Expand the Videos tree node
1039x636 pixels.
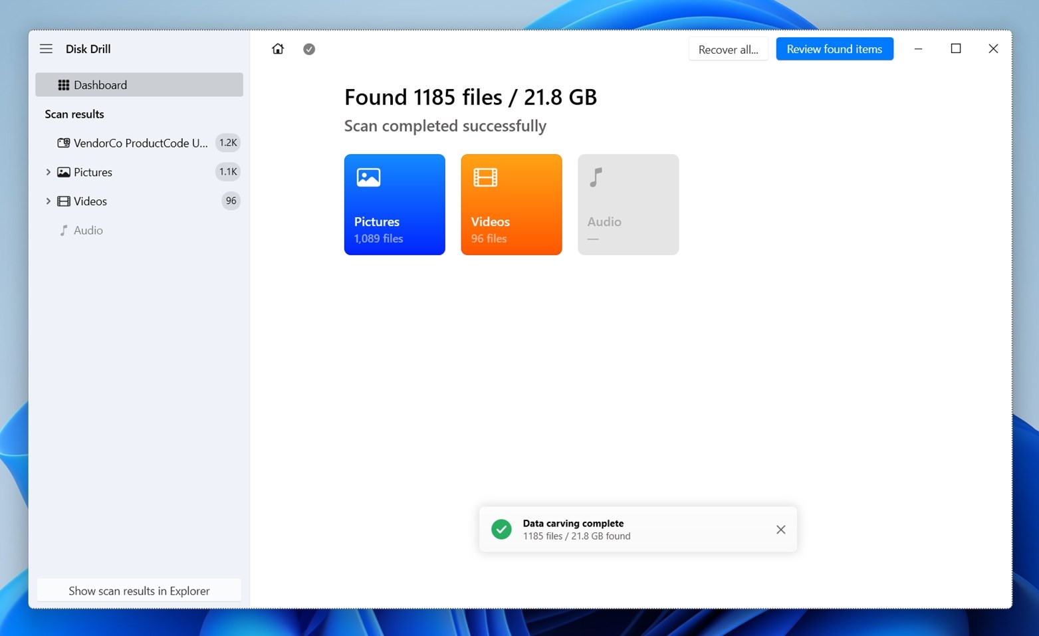coord(48,201)
